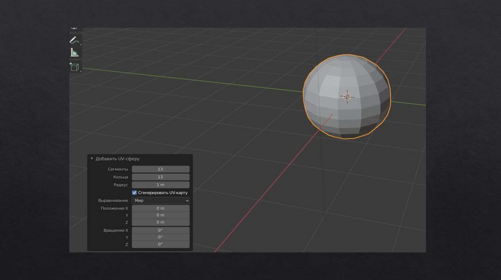This screenshot has width=501, height=280.
Task: Click the Радиус field showing 1 m
Action: [x=160, y=185]
